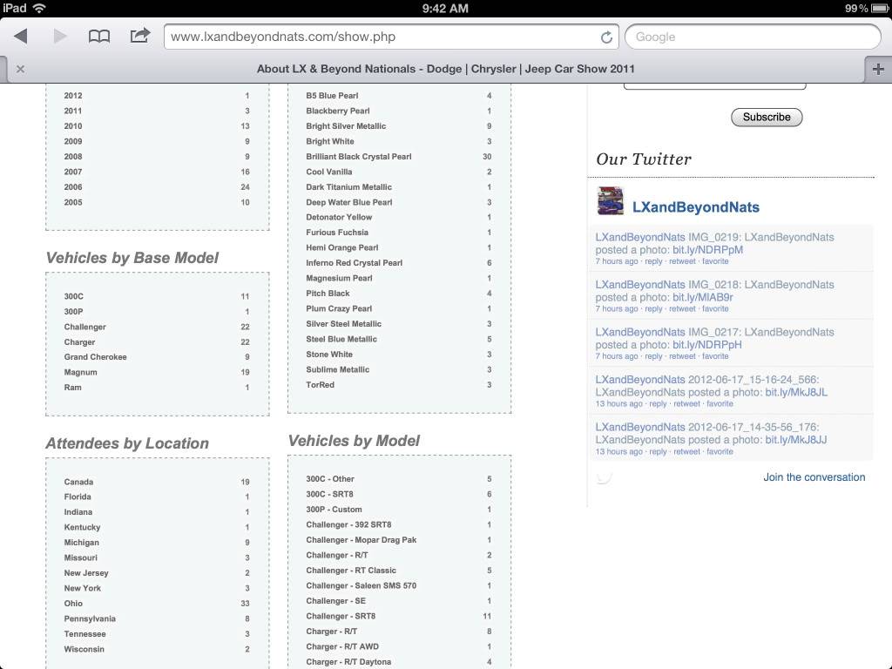Click the Grand Cherokee row
The width and height of the screenshot is (892, 669).
pos(157,356)
